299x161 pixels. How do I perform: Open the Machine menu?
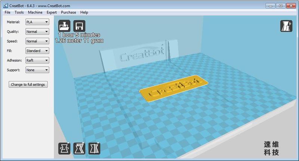35,12
